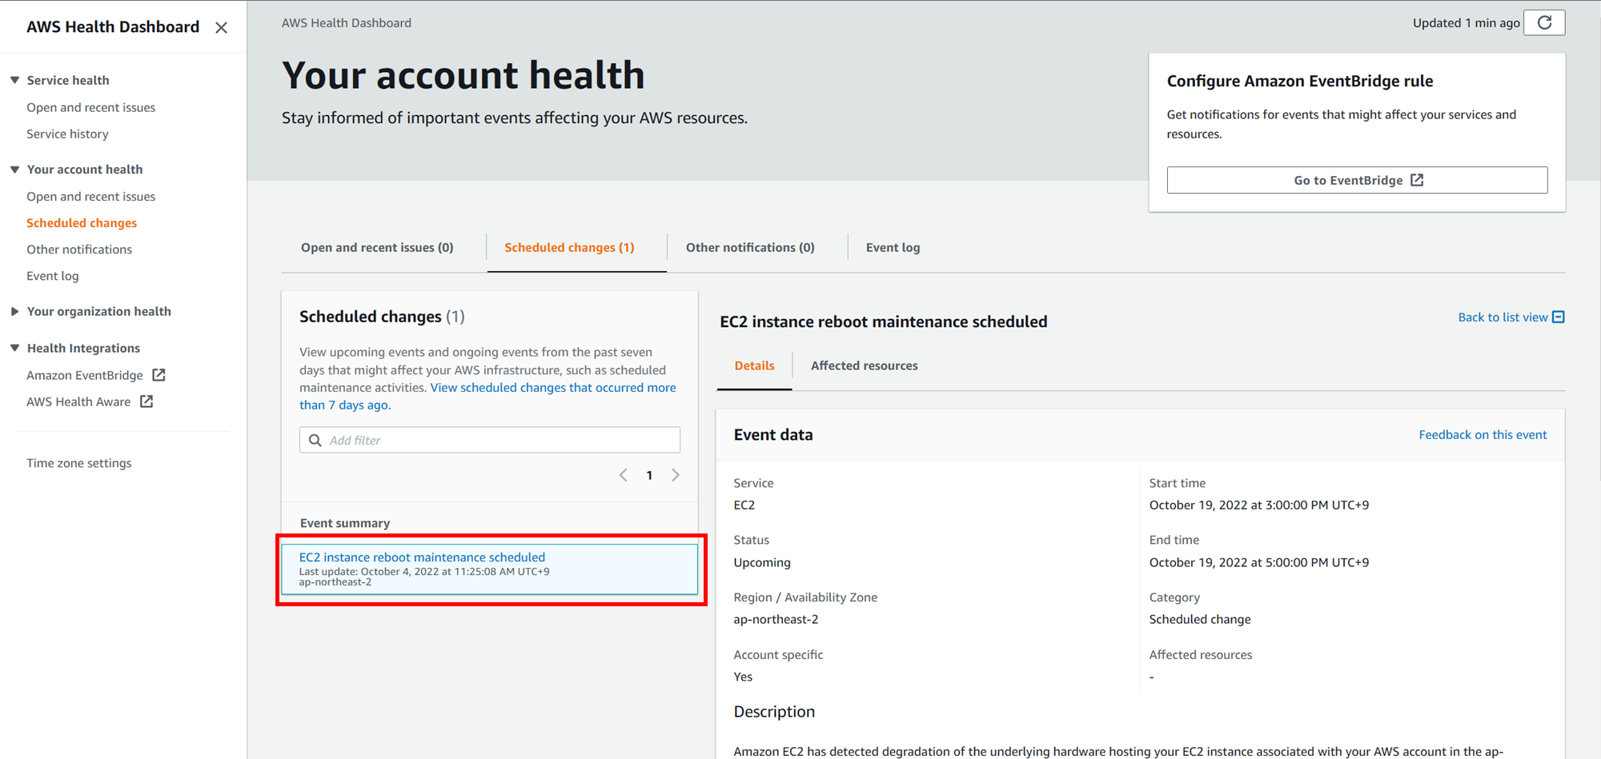Click external link icon beside AWS Health Aware
Image resolution: width=1601 pixels, height=759 pixels.
(146, 401)
